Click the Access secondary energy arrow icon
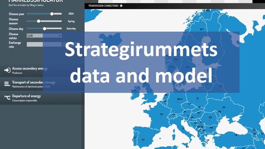The height and width of the screenshot is (149, 265). 7,70
